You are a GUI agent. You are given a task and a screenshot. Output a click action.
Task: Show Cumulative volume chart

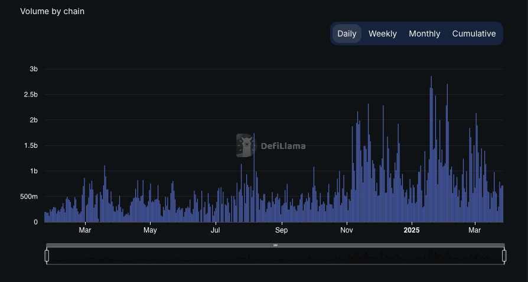474,34
